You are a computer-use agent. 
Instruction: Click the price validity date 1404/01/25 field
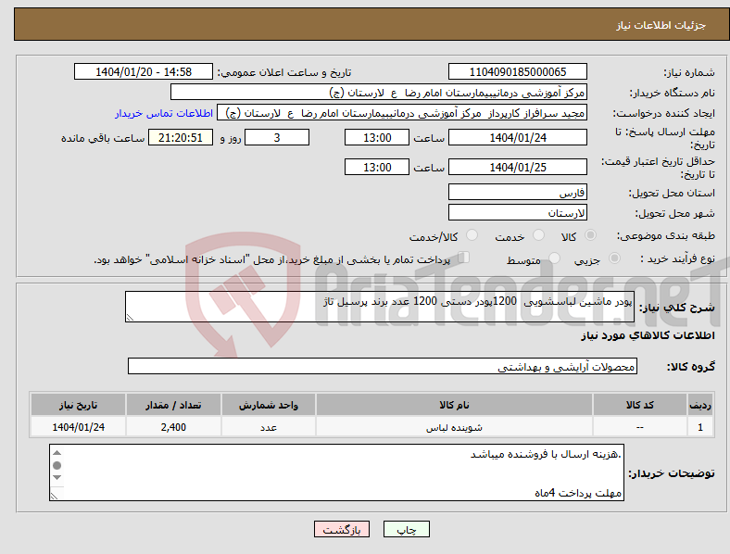click(x=518, y=167)
